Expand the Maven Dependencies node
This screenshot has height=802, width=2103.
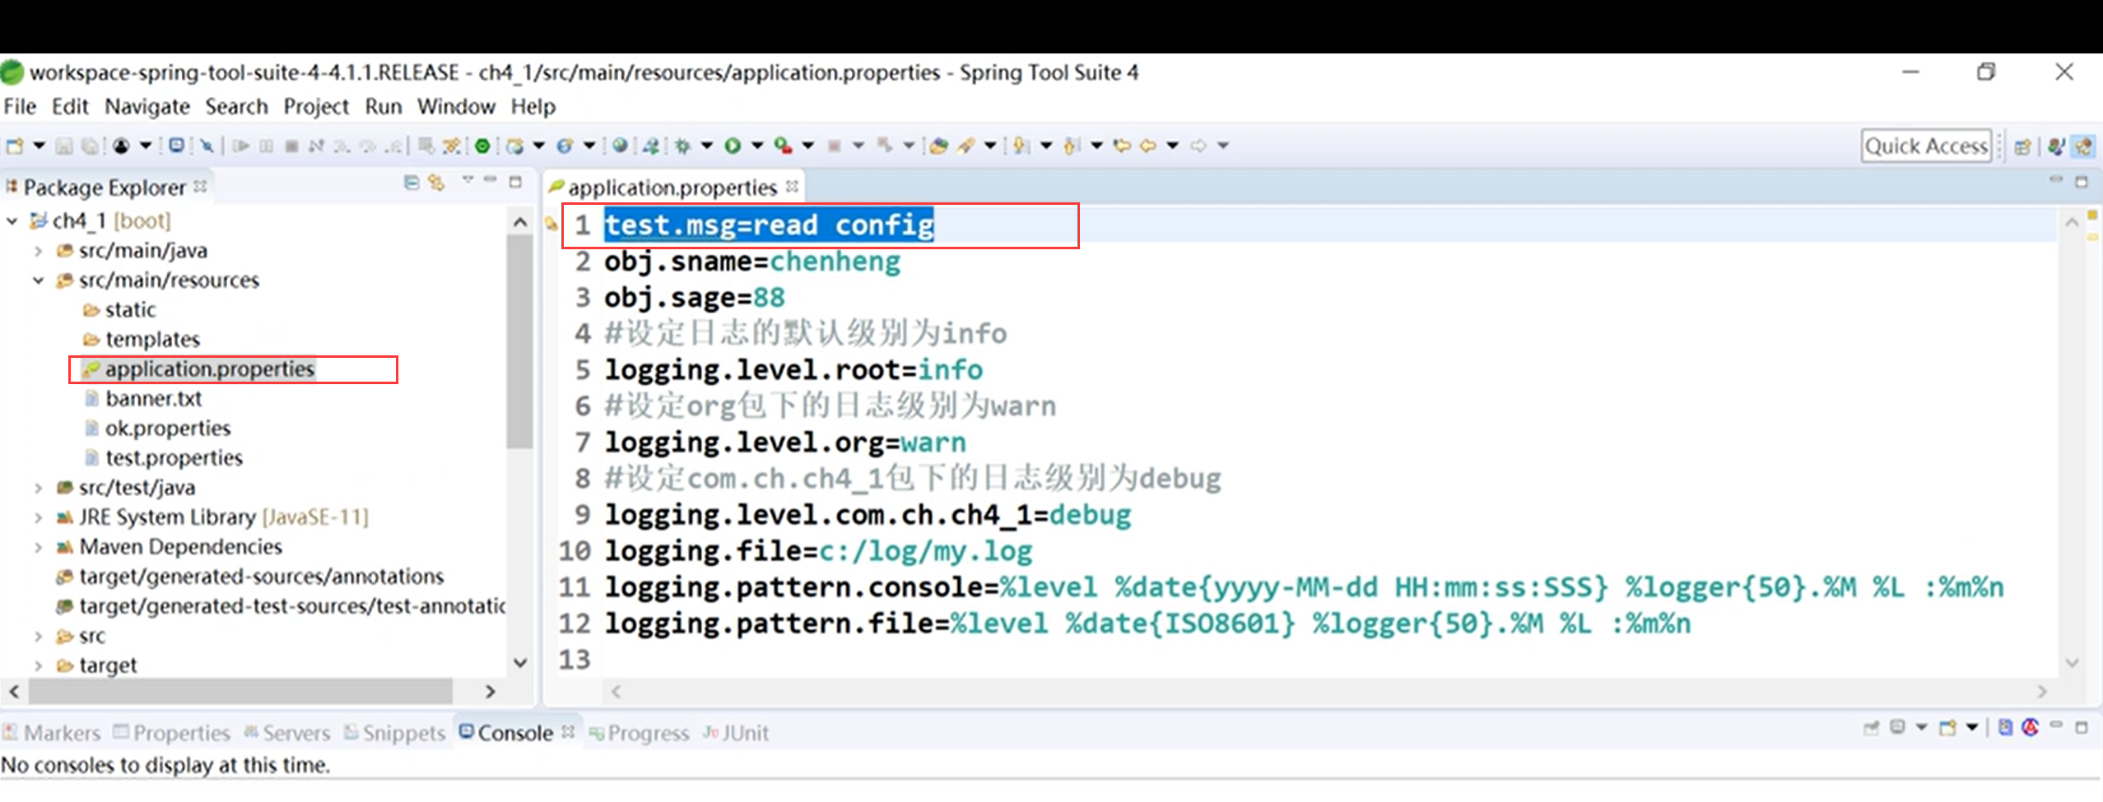(x=38, y=547)
